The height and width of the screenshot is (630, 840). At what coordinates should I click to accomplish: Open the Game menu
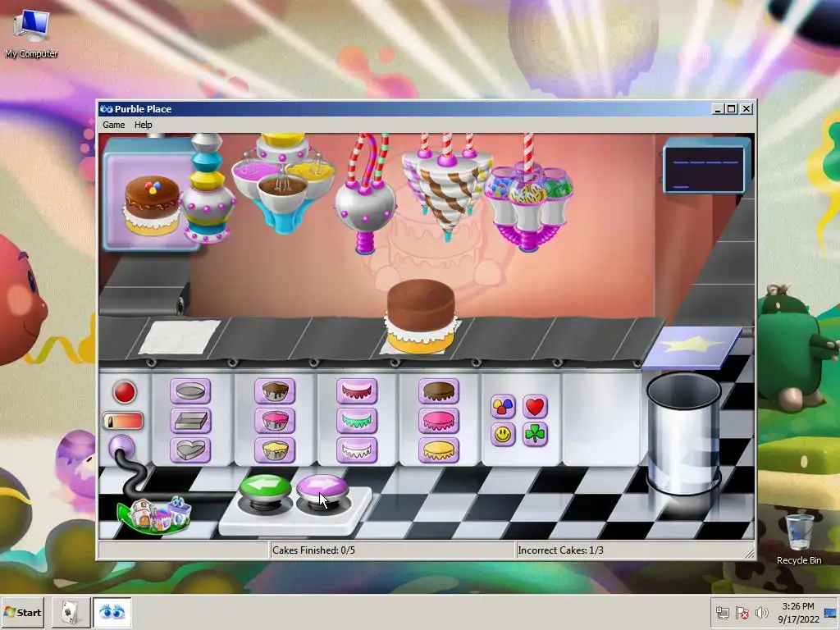pyautogui.click(x=113, y=125)
